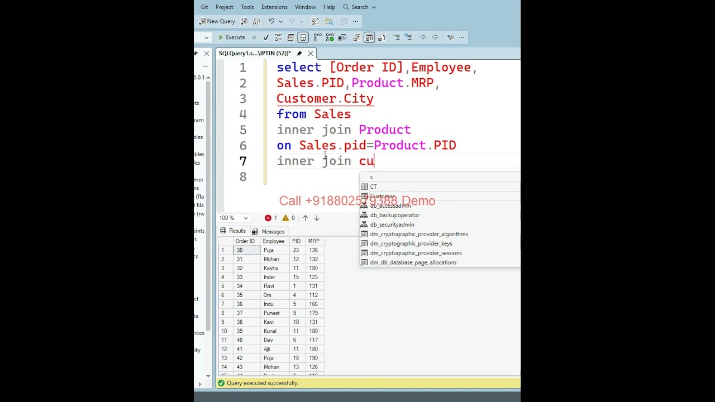Switch output to Results to Text

[x=357, y=37]
